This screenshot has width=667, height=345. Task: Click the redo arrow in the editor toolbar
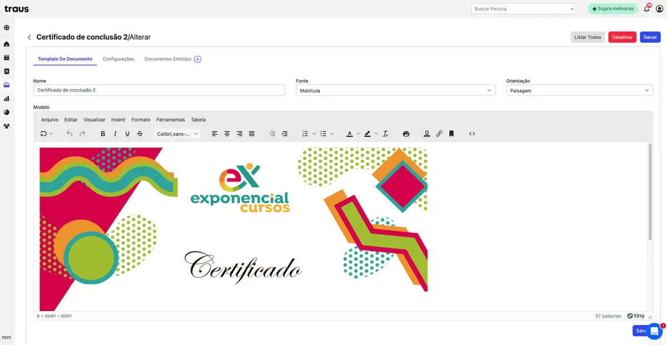point(82,134)
